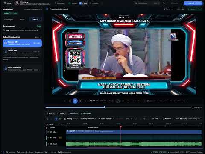Click the highlighted tool icon in edit bar
This screenshot has height=154, width=205.
tap(56, 119)
